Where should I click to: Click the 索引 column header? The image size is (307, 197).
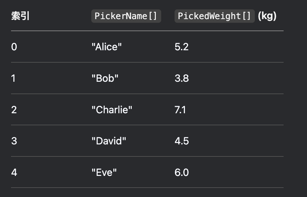click(20, 16)
